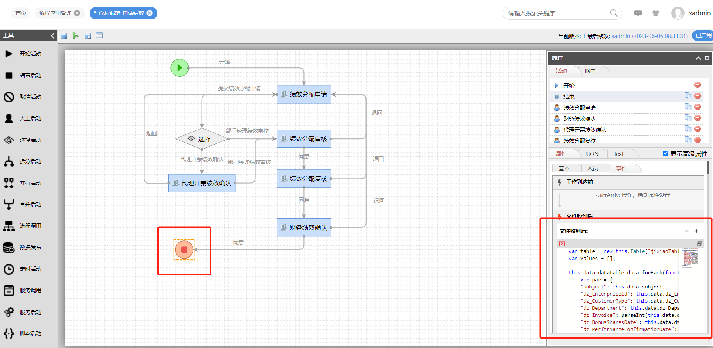Click the red end node on canvas

[184, 249]
